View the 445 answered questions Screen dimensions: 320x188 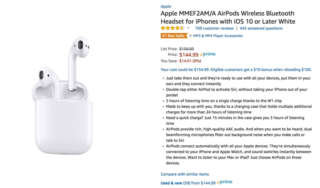[261, 28]
